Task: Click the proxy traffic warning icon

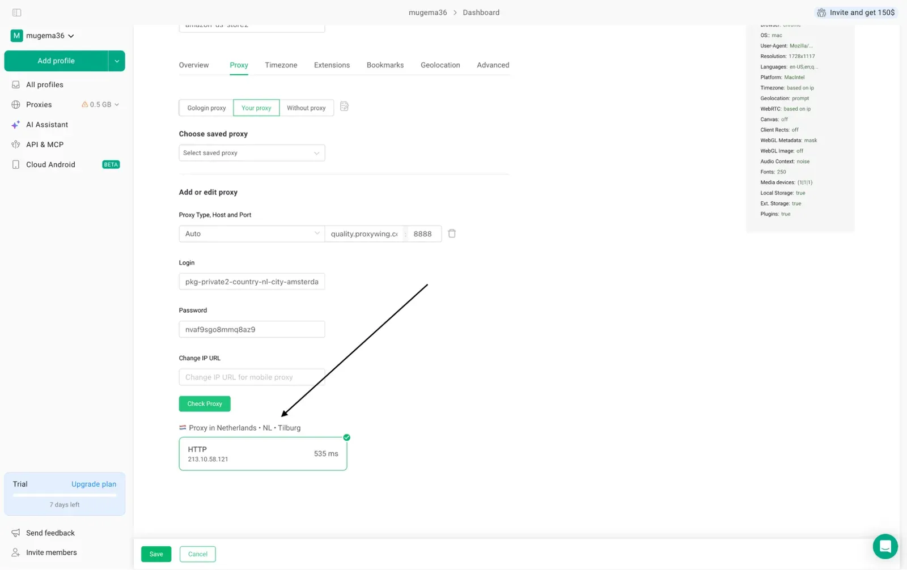Action: (85, 104)
